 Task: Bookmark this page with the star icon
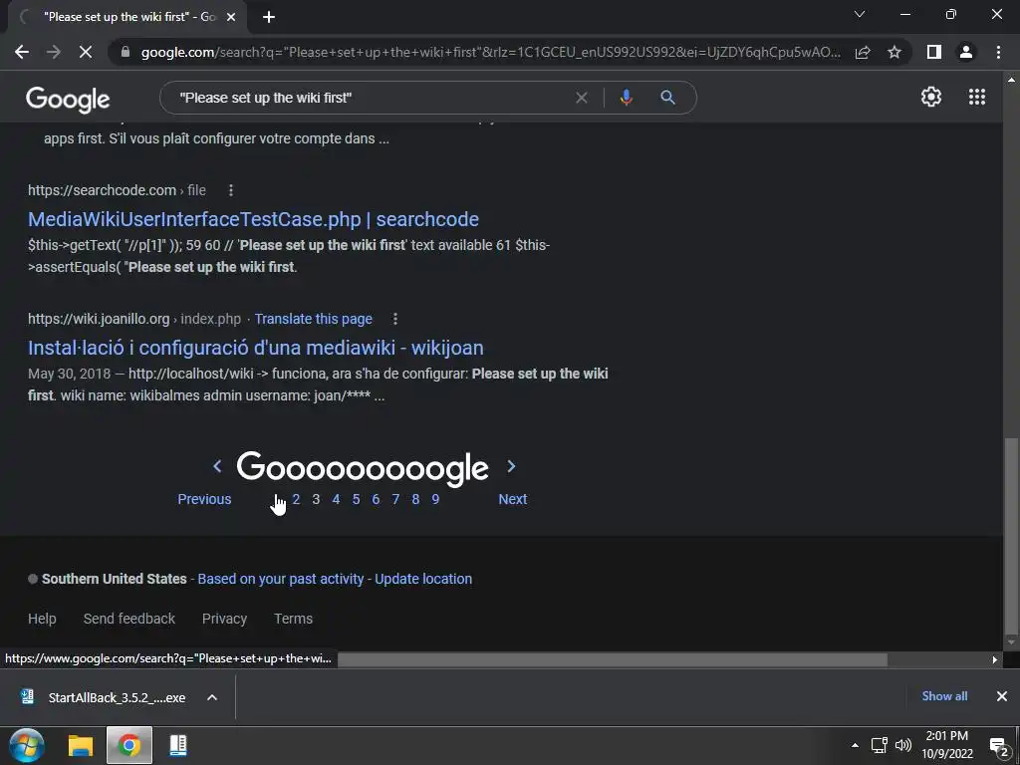point(894,52)
